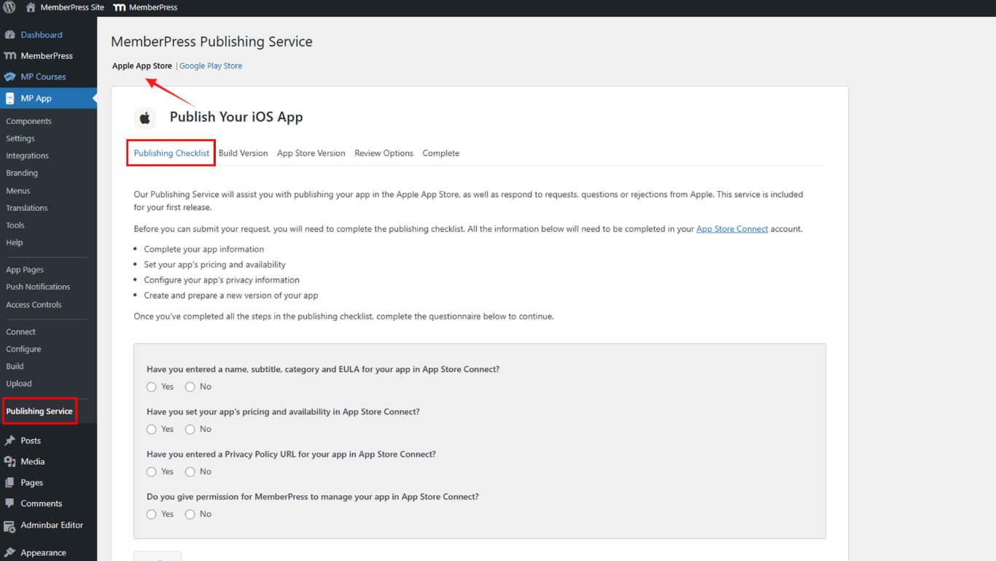
Task: Click the WordPress logo icon
Action: coord(9,7)
